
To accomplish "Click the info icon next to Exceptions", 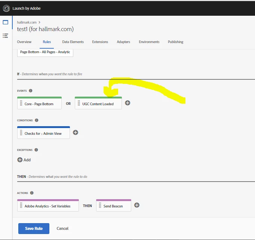I will click(36, 150).
